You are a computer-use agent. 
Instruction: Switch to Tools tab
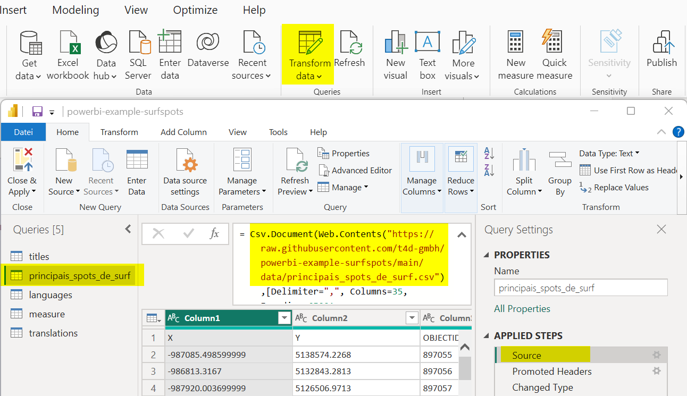pos(278,132)
